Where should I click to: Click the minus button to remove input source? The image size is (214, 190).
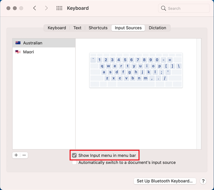tap(24, 155)
